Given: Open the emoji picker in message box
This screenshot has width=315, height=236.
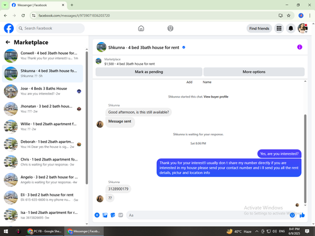Looking at the screenshot, I should (x=292, y=215).
